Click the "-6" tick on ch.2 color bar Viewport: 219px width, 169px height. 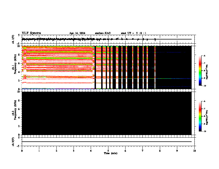(204, 101)
